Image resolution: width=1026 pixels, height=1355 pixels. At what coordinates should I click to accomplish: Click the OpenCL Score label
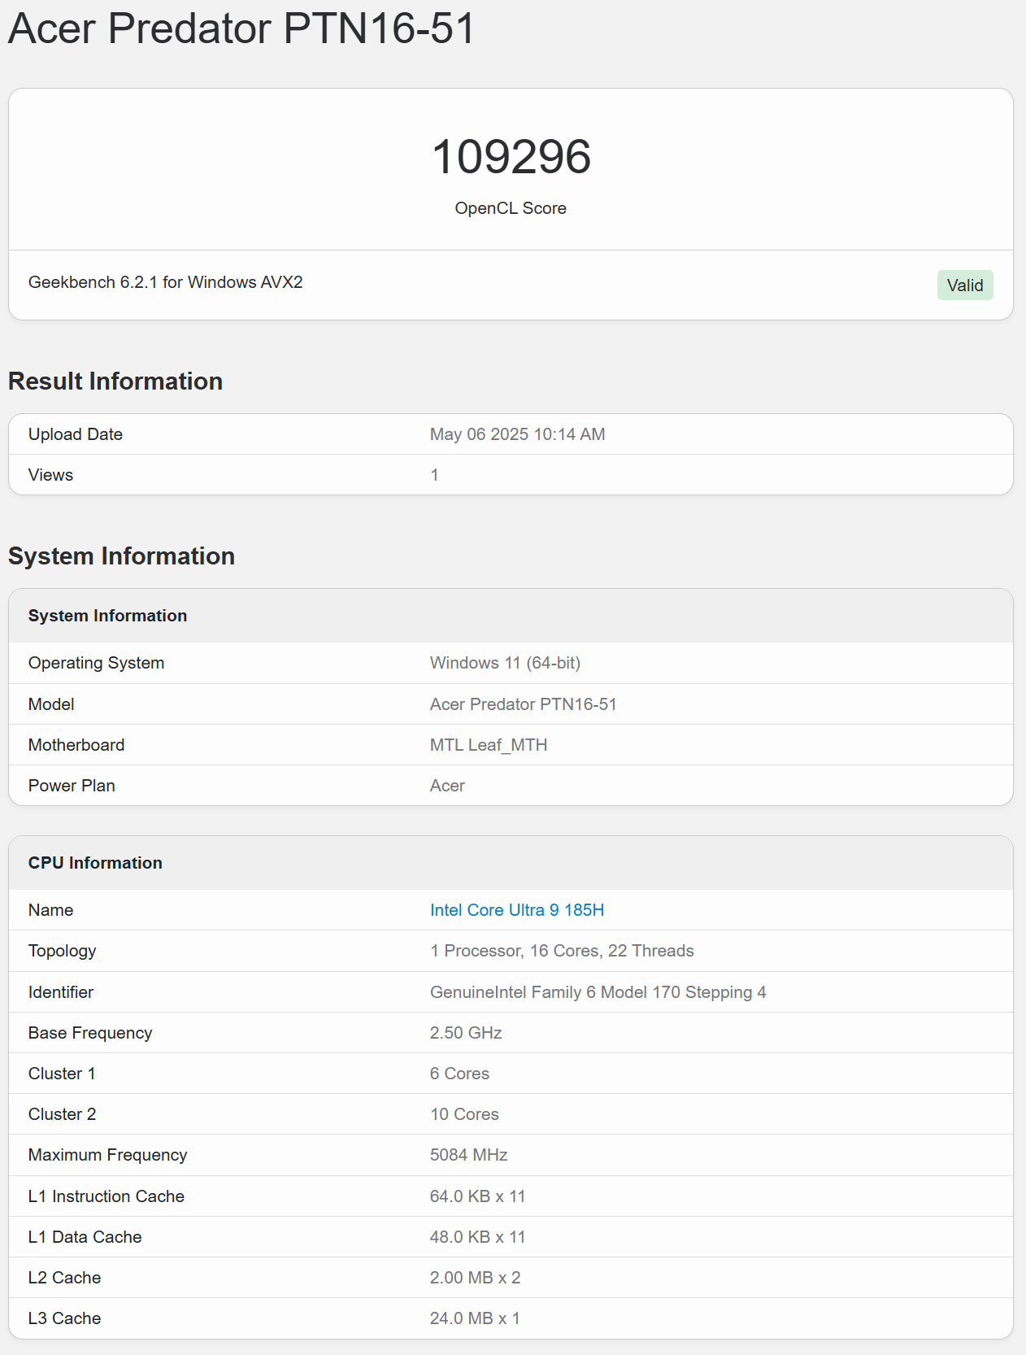[x=511, y=208]
